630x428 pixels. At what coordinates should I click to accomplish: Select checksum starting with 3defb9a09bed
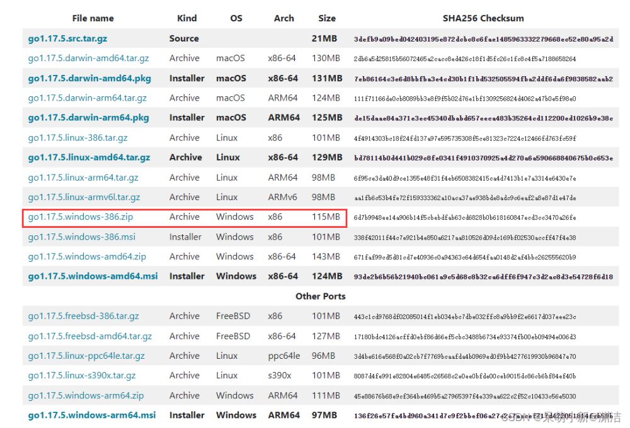click(x=483, y=39)
